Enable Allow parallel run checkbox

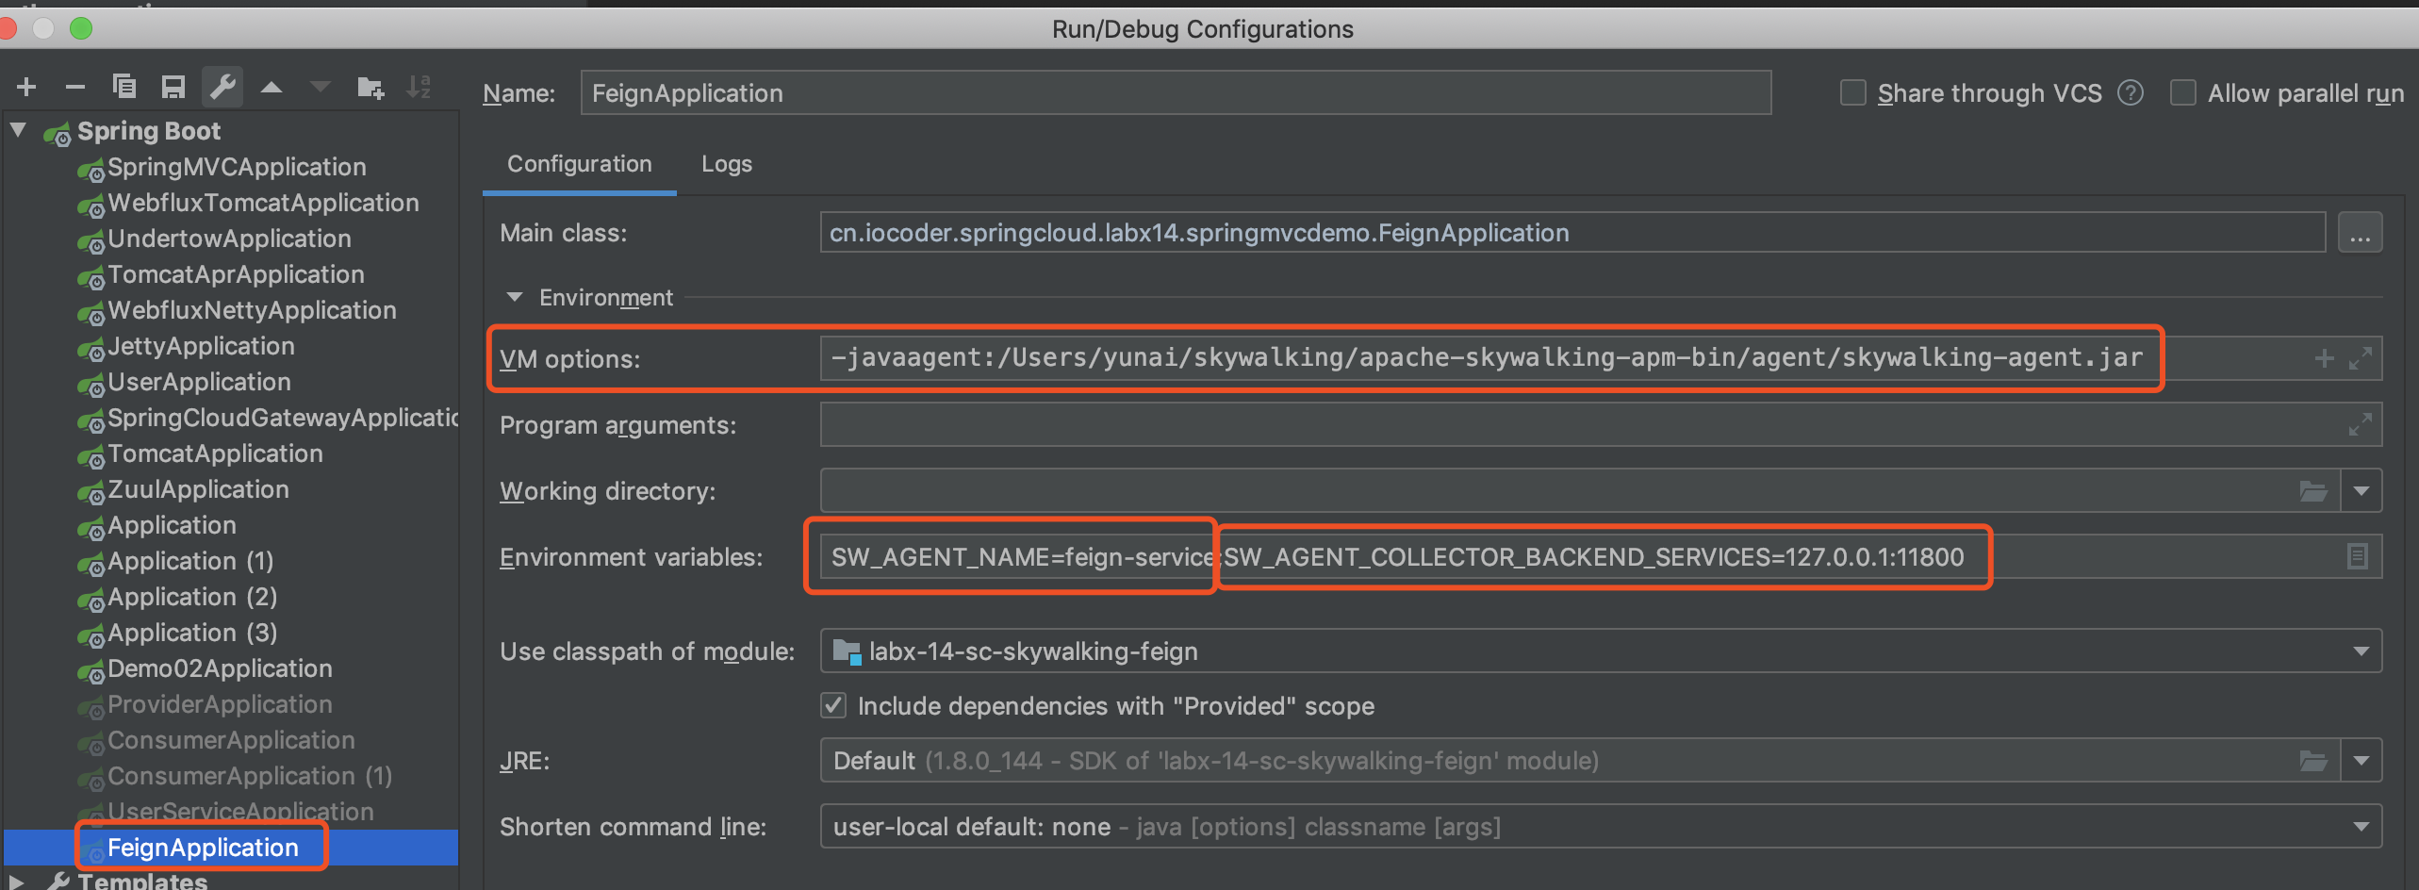(2182, 93)
